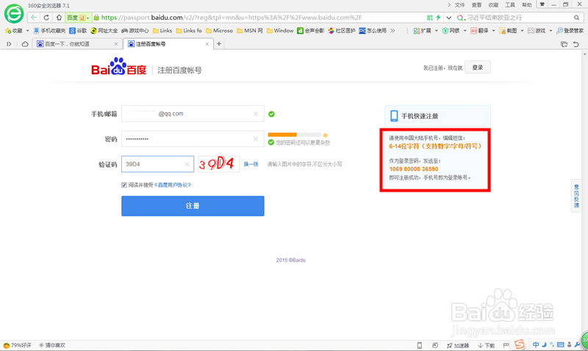
Task: Open the 查看 menu
Action: click(476, 5)
